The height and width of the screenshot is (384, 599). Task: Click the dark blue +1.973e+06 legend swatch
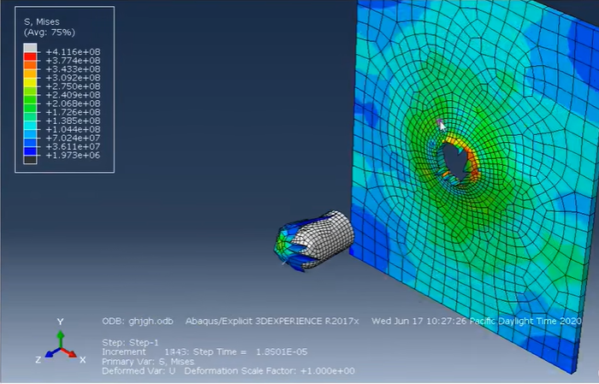point(30,151)
